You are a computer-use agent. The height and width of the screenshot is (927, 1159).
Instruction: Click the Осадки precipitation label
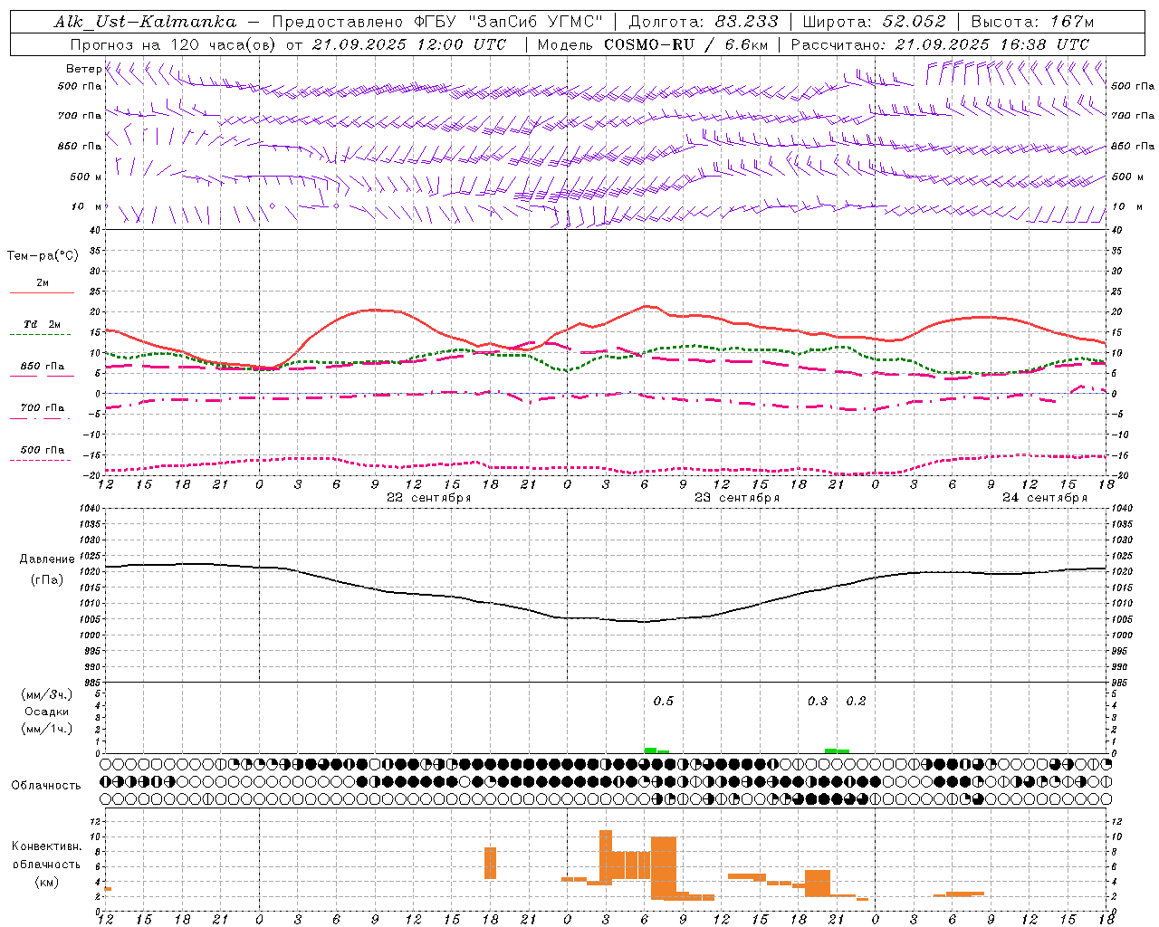(x=47, y=712)
